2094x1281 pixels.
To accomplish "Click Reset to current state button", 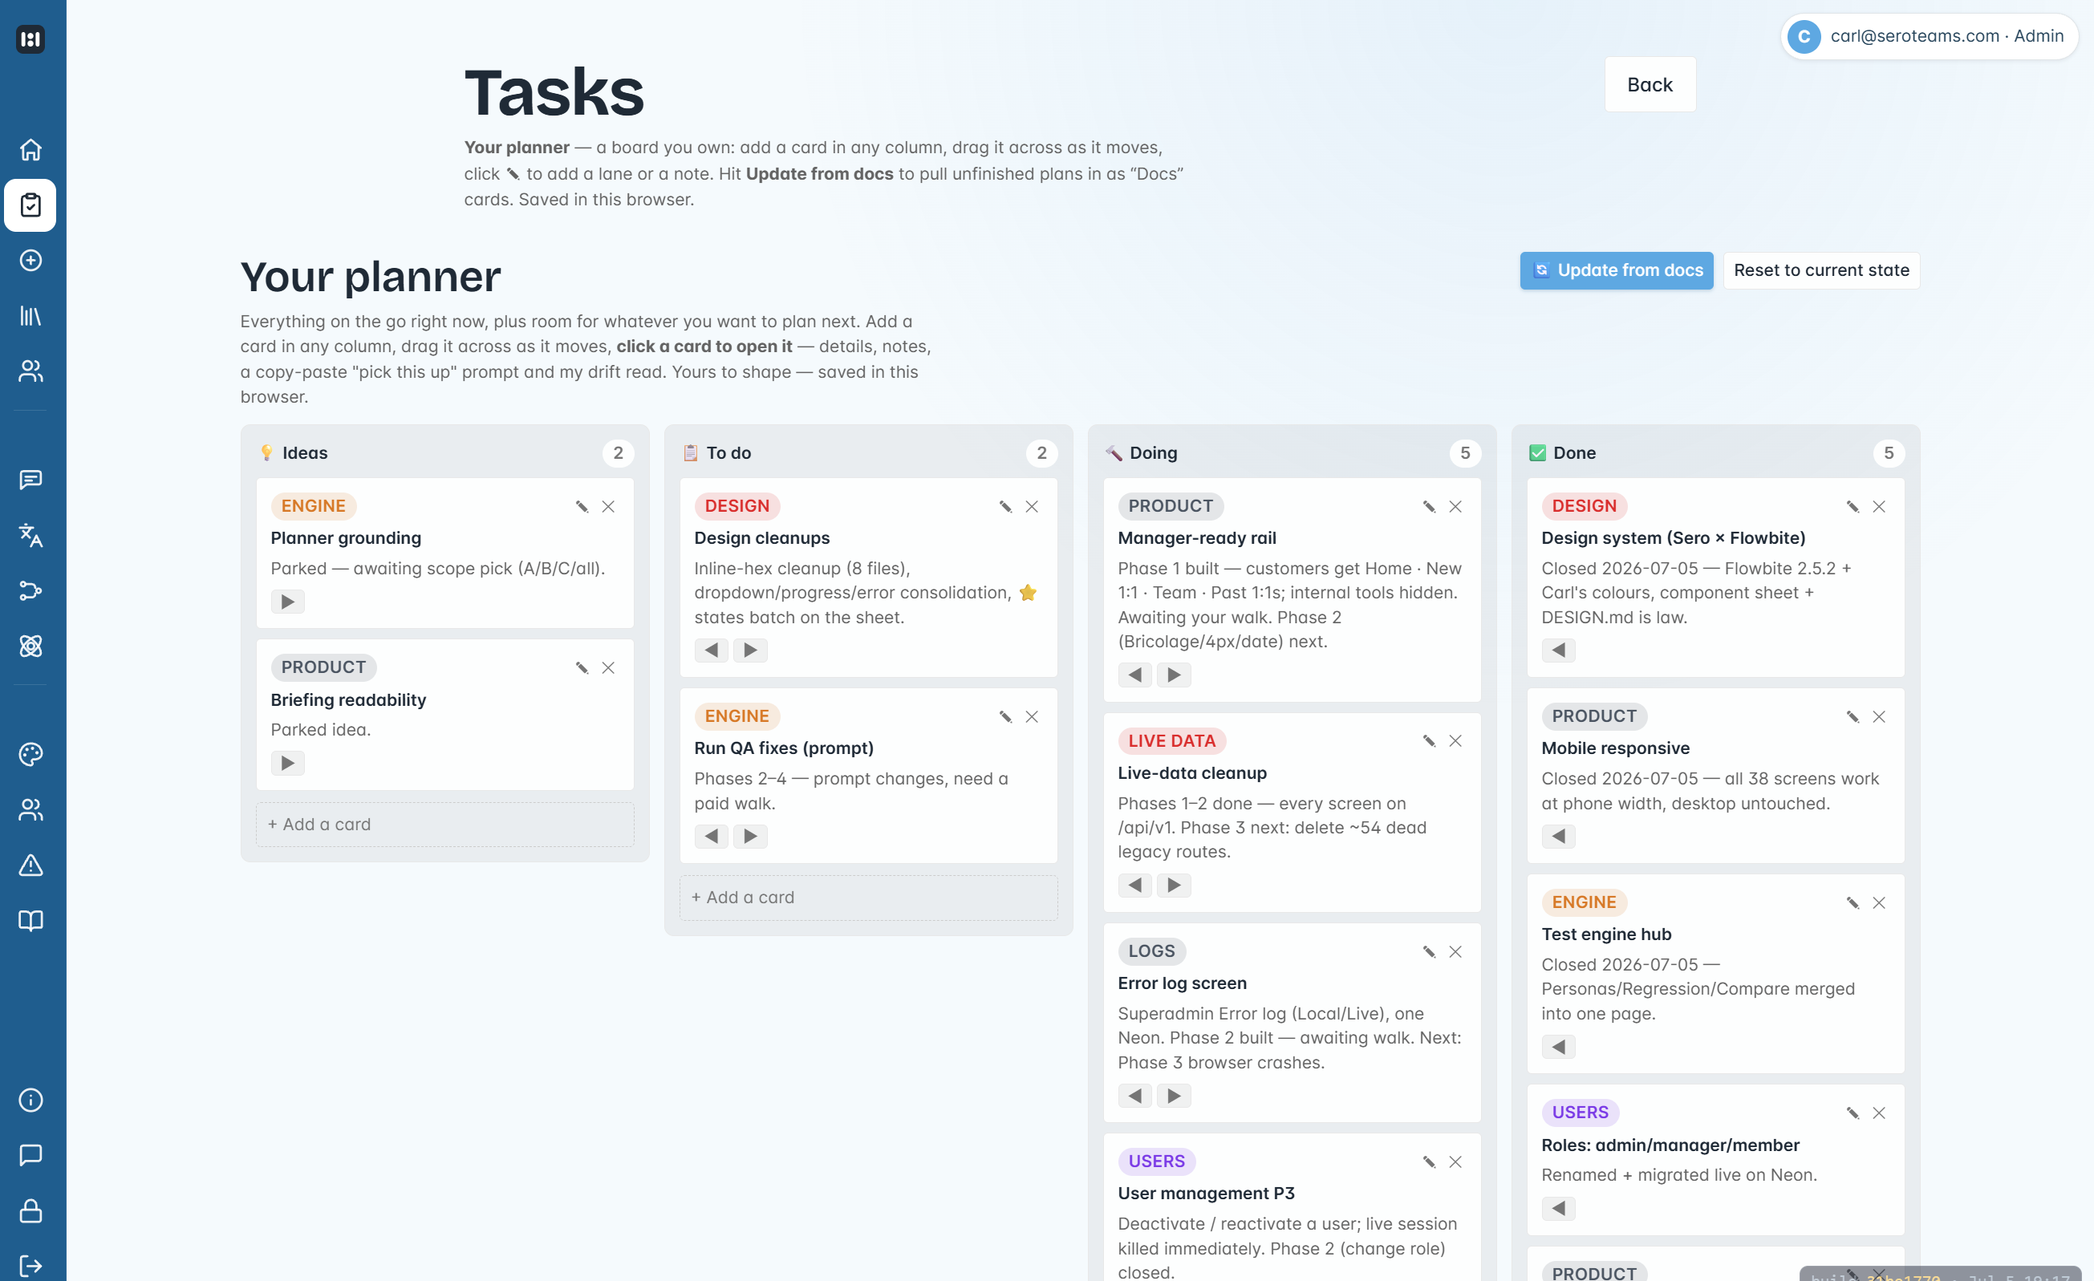I will (1821, 270).
